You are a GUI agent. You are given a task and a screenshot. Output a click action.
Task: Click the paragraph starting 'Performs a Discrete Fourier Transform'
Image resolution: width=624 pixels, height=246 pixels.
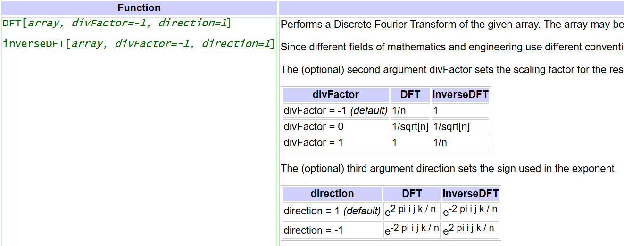452,25
